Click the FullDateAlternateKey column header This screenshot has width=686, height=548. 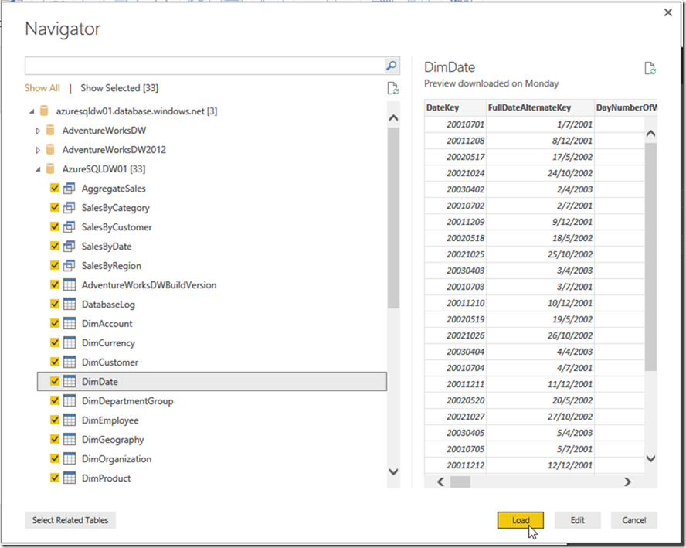(540, 107)
